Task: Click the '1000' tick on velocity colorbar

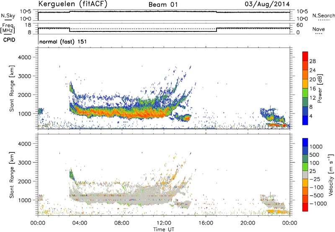Action: click(316, 147)
